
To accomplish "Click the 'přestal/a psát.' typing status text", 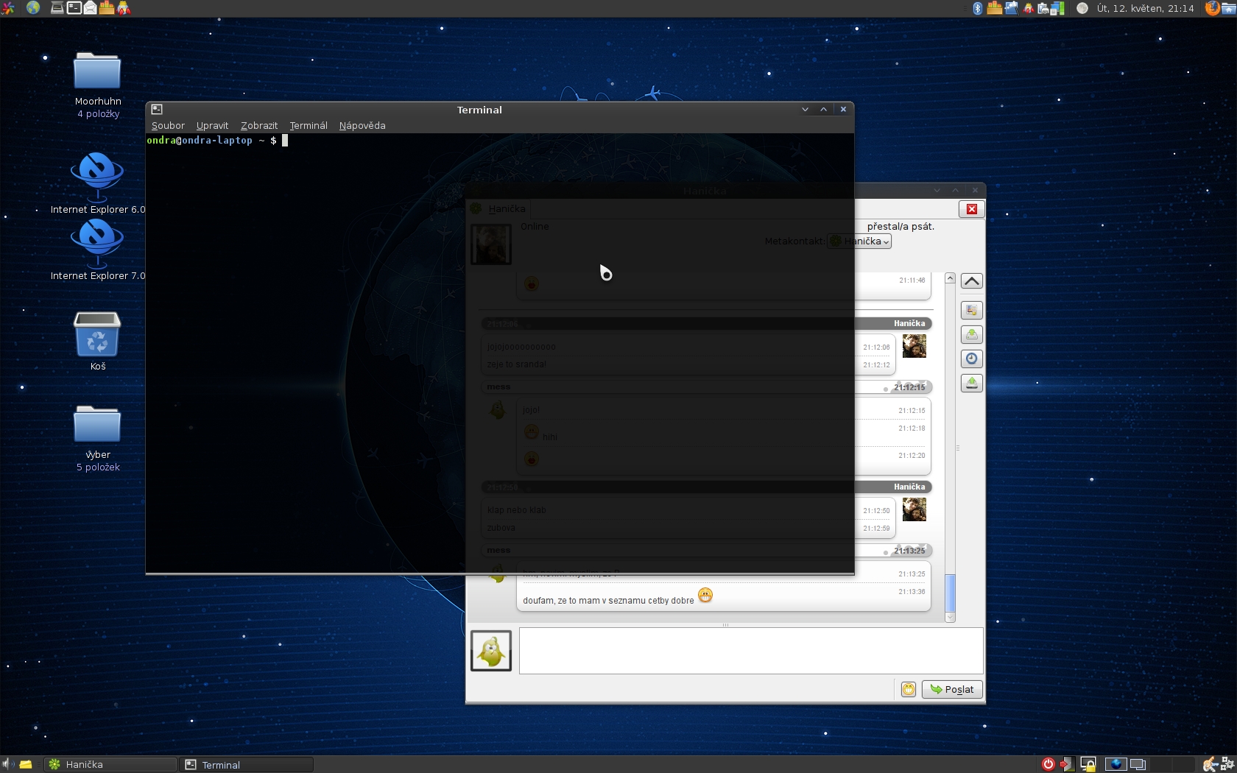I will (x=901, y=226).
